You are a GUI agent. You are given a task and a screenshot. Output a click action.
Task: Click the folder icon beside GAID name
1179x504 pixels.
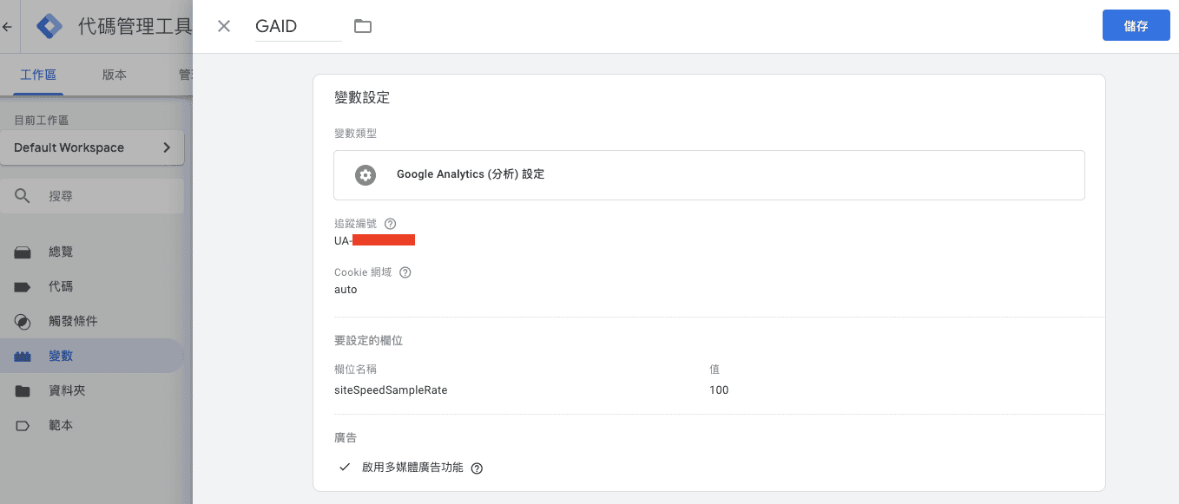click(x=363, y=26)
